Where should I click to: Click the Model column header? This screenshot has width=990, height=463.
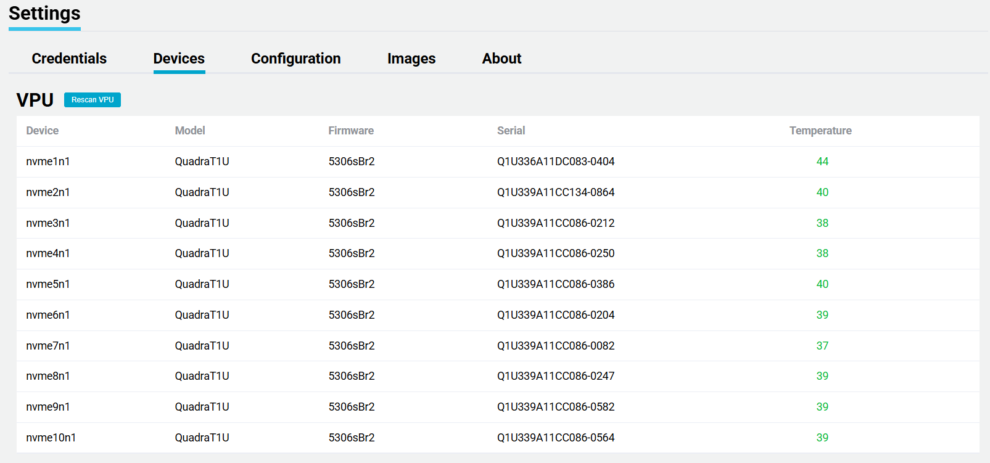pos(190,131)
